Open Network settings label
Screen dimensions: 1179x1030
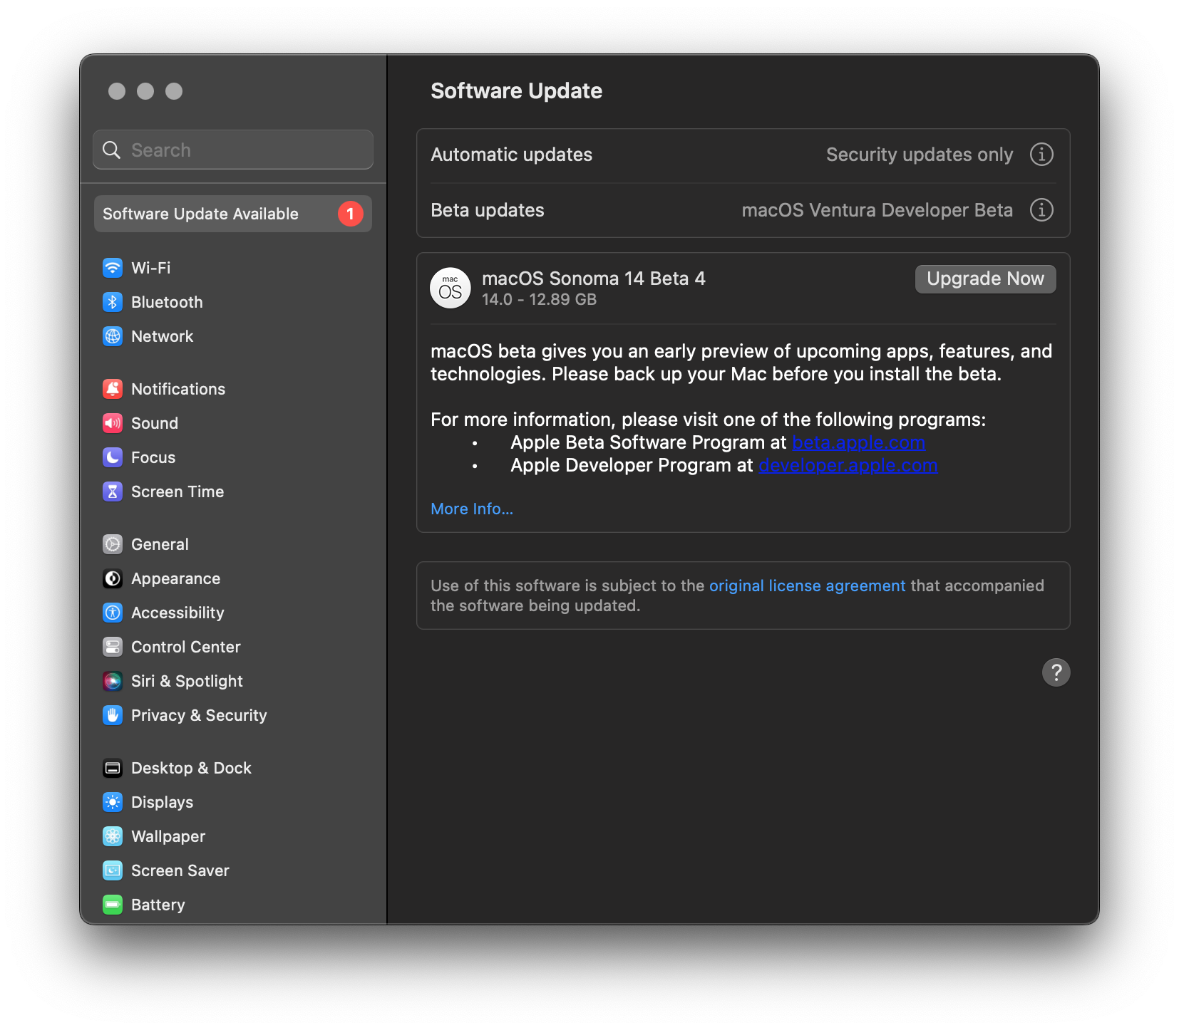(x=162, y=336)
